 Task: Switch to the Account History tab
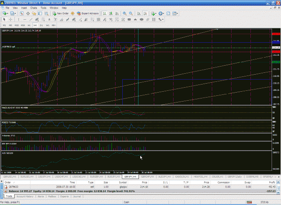click(x=25, y=196)
